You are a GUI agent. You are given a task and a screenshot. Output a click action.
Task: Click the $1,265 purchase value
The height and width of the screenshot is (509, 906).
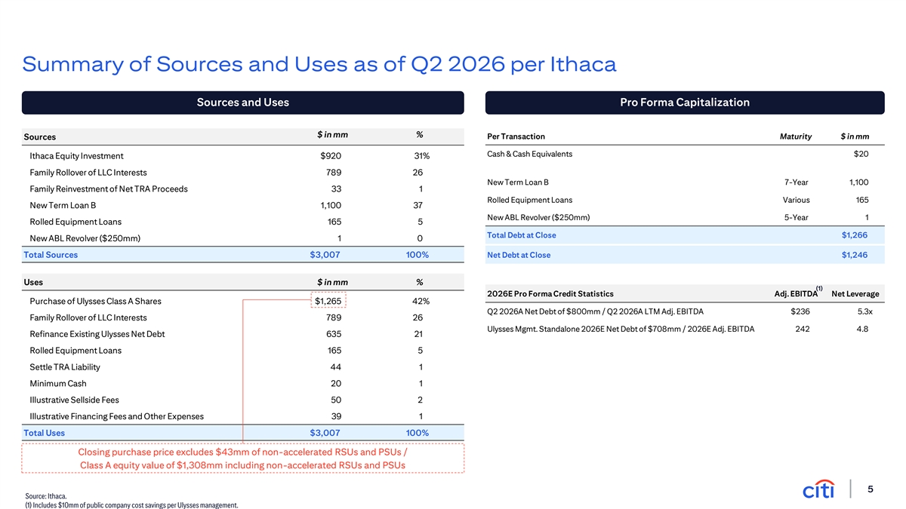[328, 302]
